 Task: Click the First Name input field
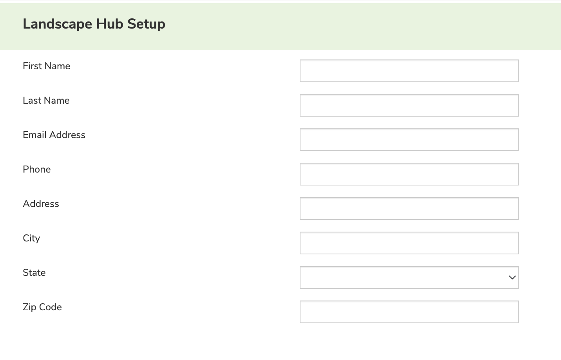pos(409,70)
